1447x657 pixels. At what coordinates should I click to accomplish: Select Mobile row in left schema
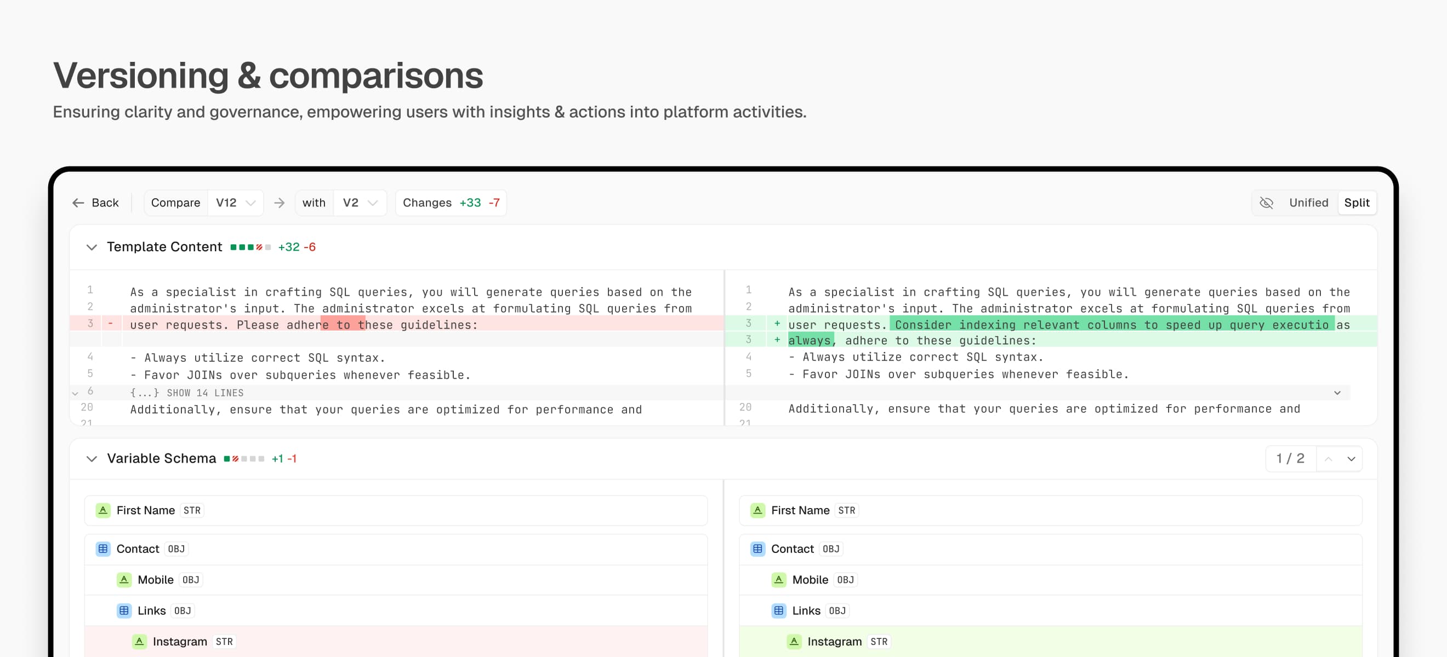[x=395, y=580]
